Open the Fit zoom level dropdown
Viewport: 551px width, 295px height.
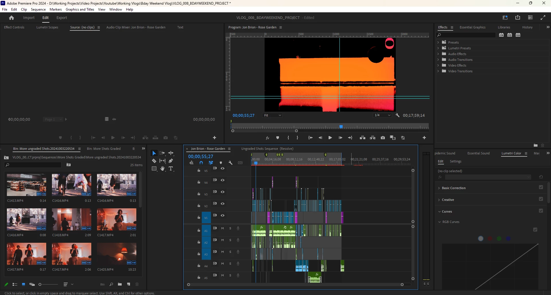(273, 115)
